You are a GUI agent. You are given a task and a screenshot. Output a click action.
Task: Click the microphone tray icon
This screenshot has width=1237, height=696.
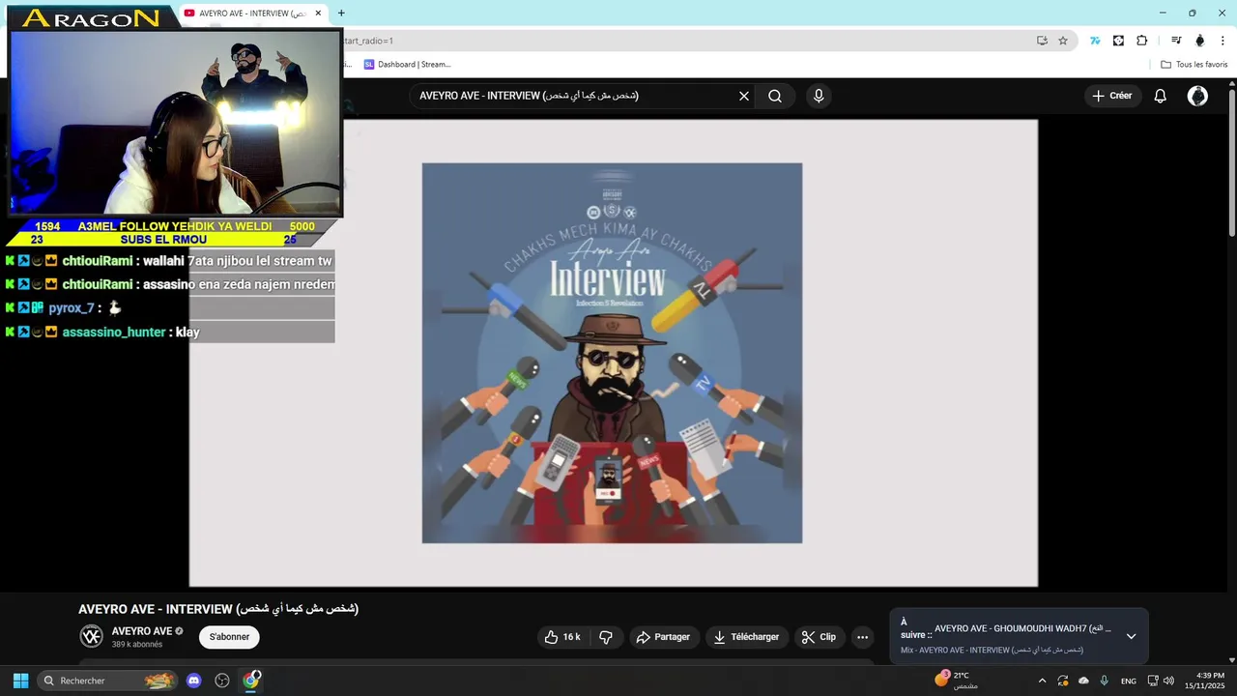pyautogui.click(x=1104, y=681)
